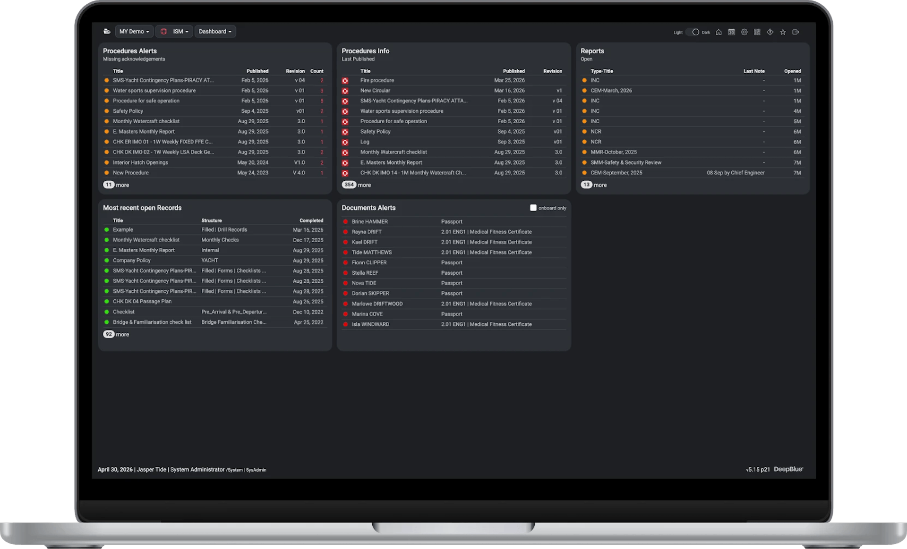Viewport: 907px width, 549px height.
Task: Open the New Circular procedure
Action: pyautogui.click(x=375, y=91)
